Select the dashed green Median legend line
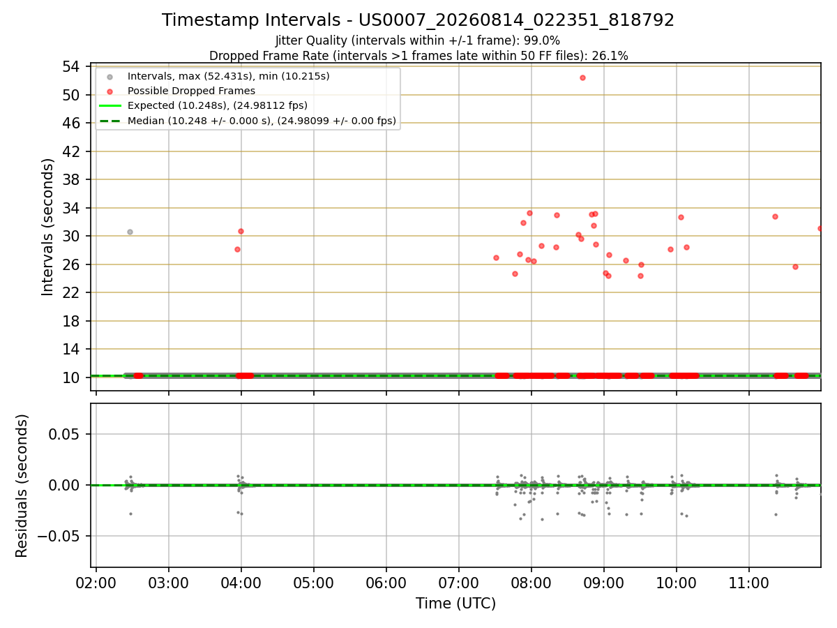The image size is (837, 628). 110,121
